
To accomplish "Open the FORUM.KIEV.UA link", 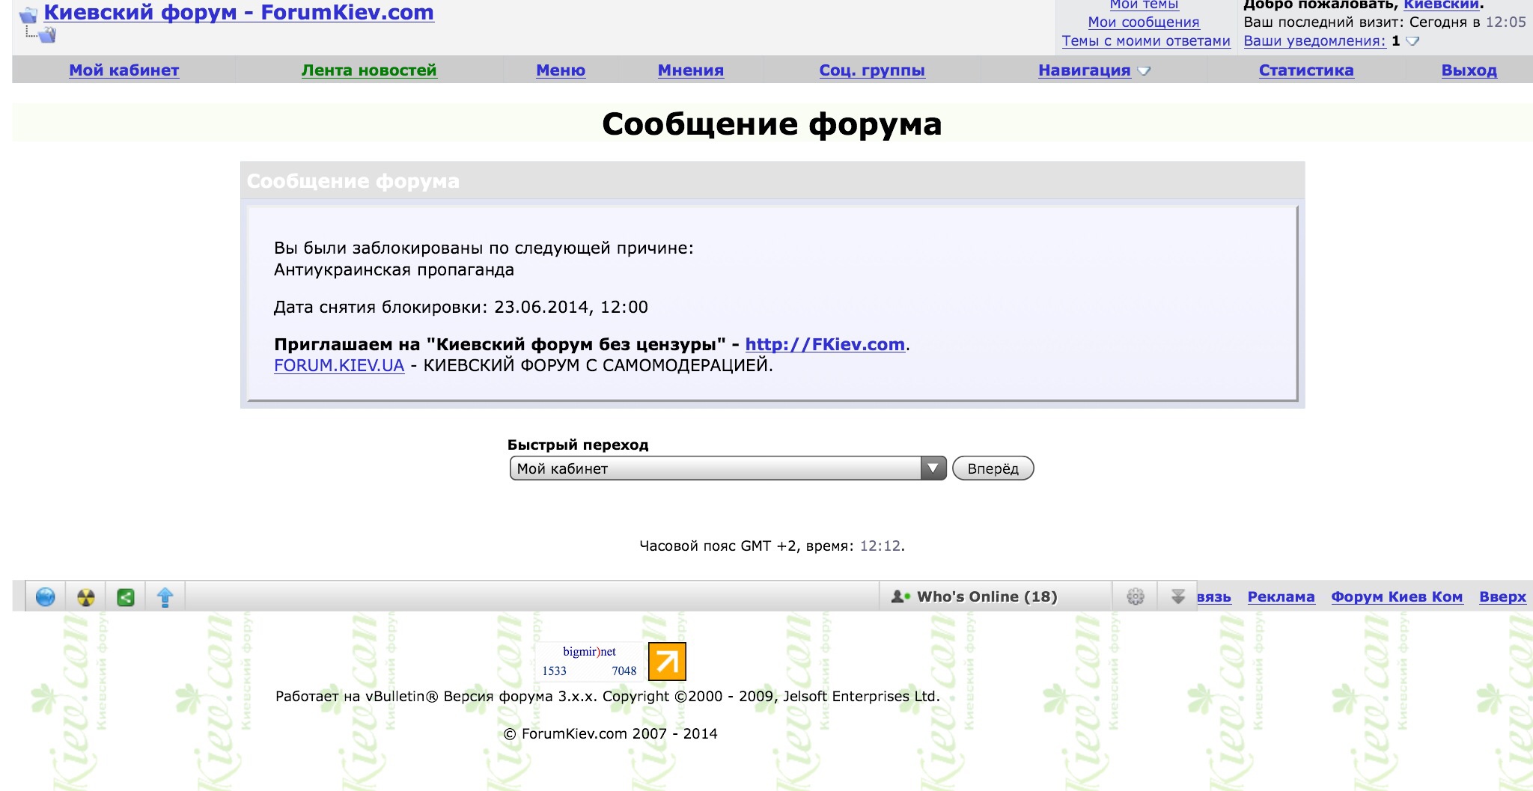I will pyautogui.click(x=339, y=365).
